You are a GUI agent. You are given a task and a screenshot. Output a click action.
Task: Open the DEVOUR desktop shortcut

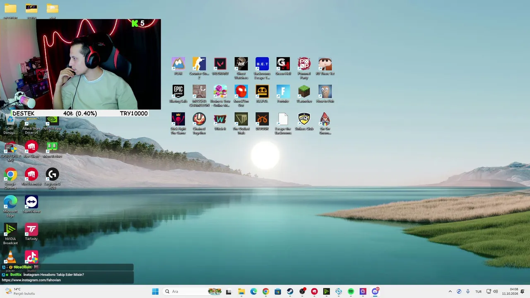point(262,122)
